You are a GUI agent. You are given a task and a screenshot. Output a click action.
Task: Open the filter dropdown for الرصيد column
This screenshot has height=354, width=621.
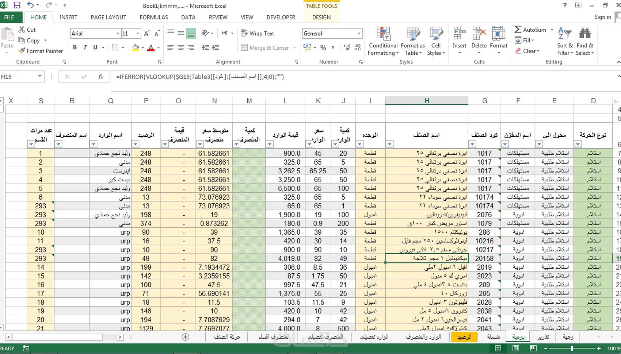tap(136, 144)
